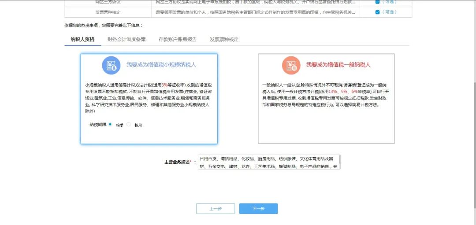The width and height of the screenshot is (476, 225).
Task: Click the 发票票种核定 table row name
Action: 108,12
